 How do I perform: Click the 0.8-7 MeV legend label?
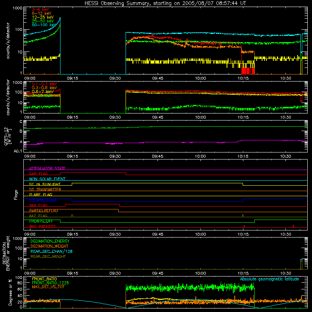pos(43,92)
